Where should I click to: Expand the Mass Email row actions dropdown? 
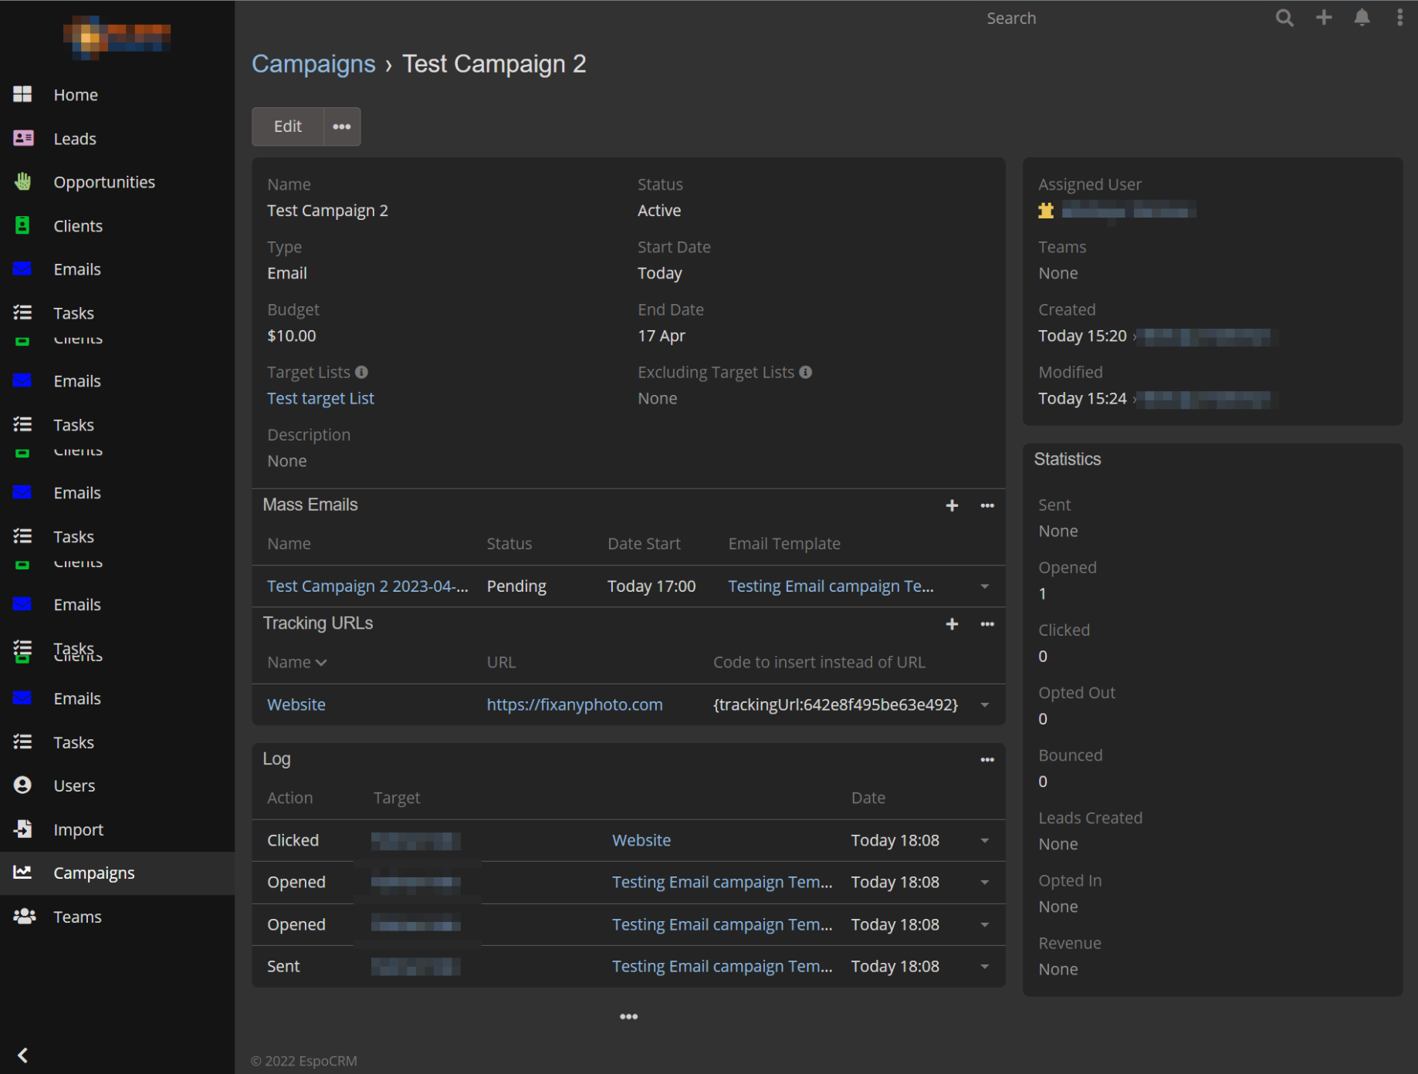(985, 586)
